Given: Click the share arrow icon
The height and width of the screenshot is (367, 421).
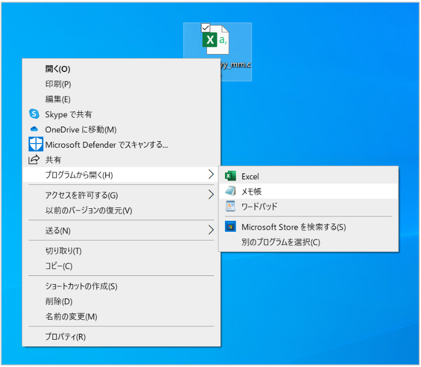Looking at the screenshot, I should point(34,160).
